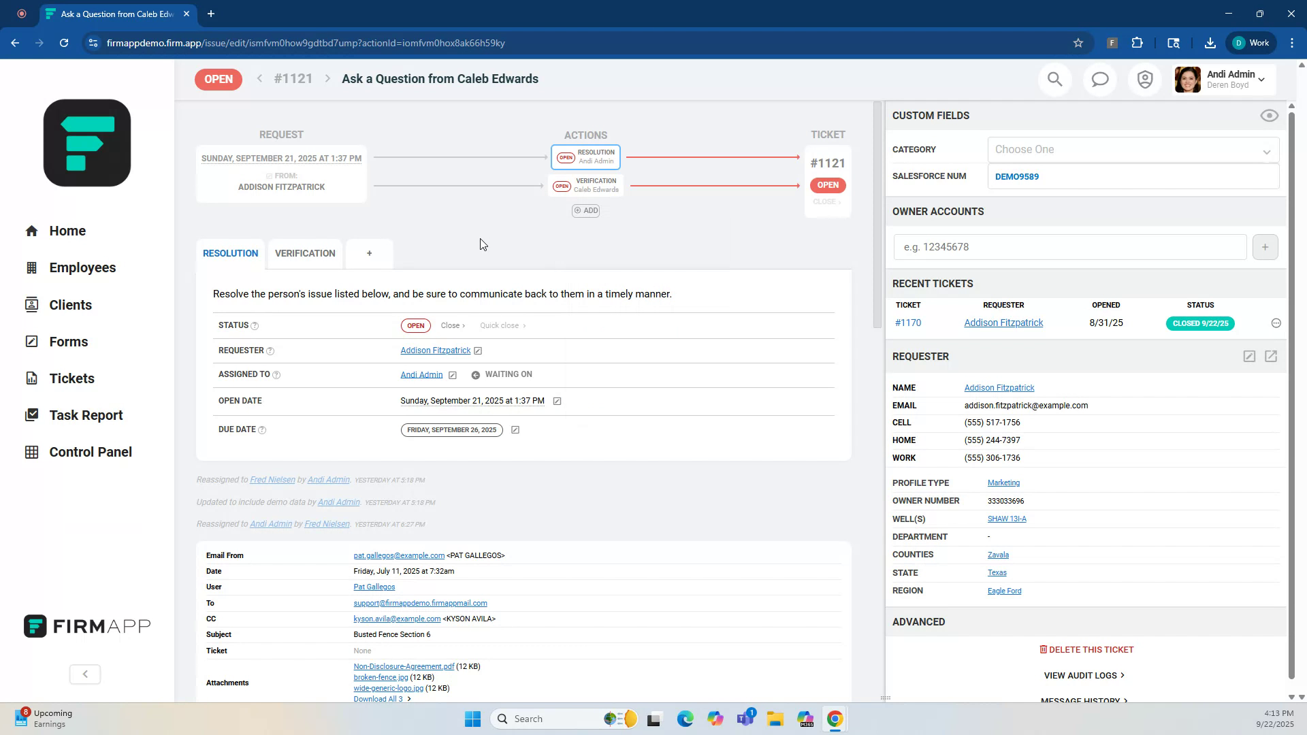This screenshot has height=735, width=1307.
Task: Bookmark the page using the star icon
Action: (1078, 42)
